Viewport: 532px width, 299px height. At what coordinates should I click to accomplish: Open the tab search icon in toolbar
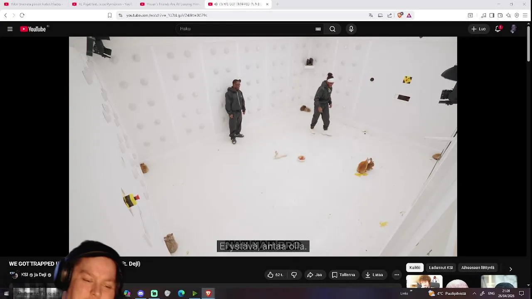click(470, 15)
